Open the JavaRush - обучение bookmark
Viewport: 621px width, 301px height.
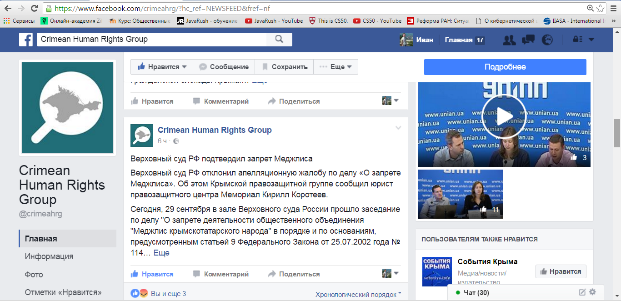click(207, 21)
